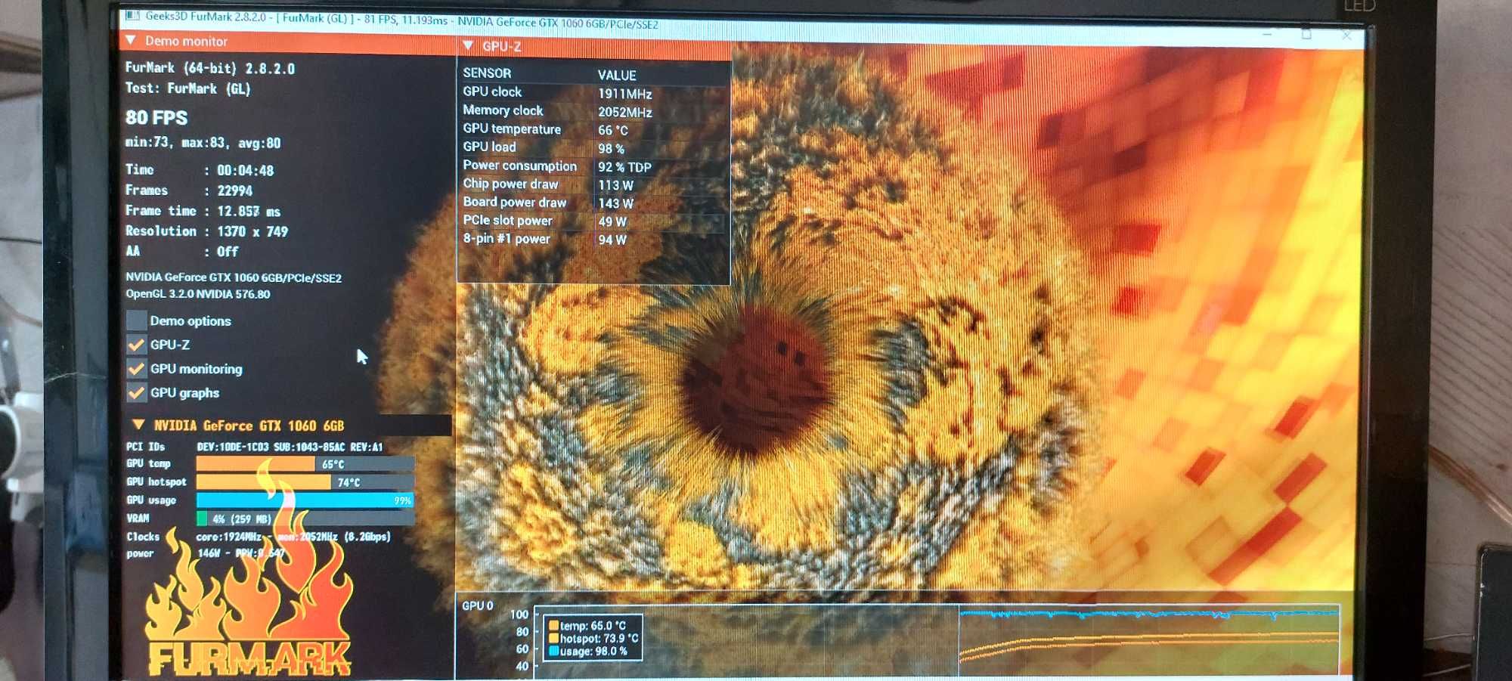
Task: Click the 'FurMark (64-bit) 2.8.2.0' text
Action: (210, 68)
